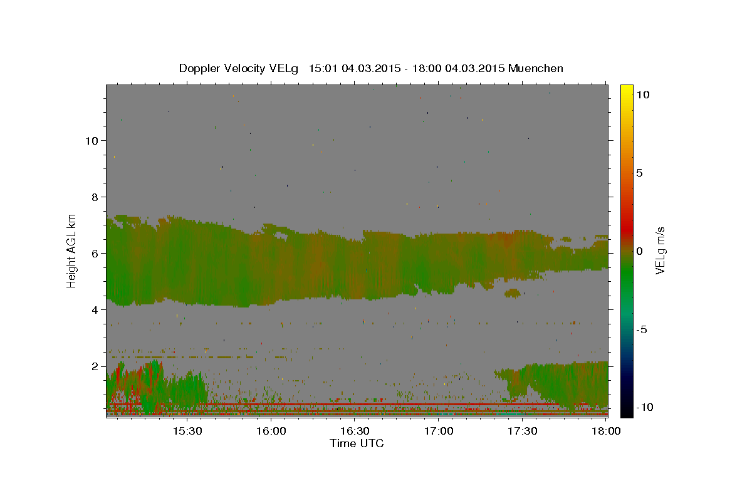This screenshot has height=501, width=752.
Task: Click the colorbar value -10
Action: pyautogui.click(x=644, y=407)
